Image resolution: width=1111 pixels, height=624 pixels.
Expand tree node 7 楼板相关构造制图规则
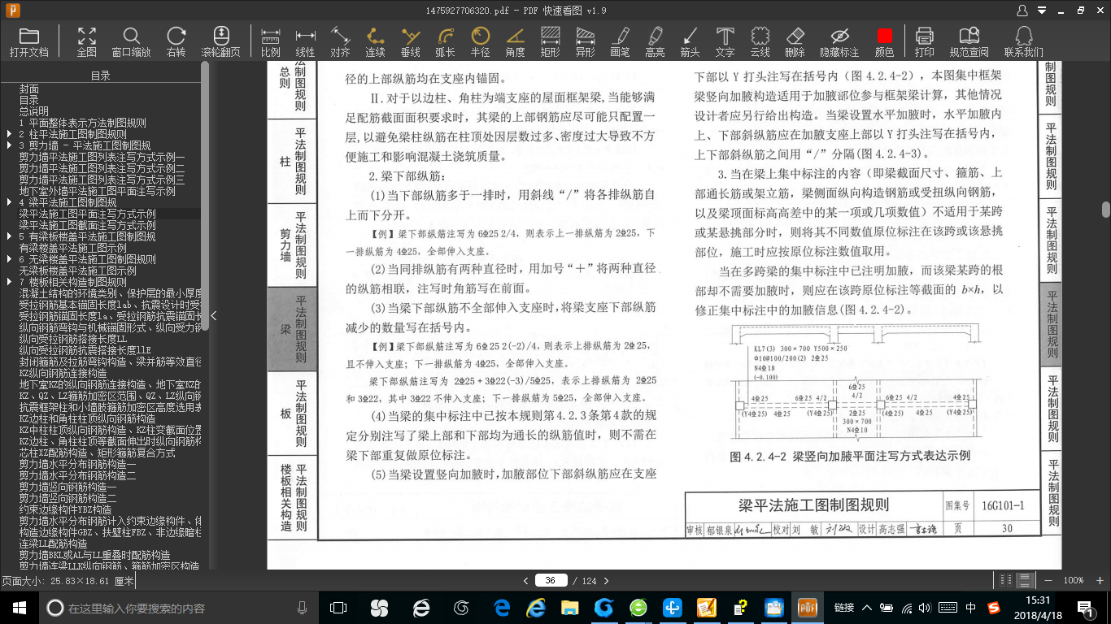(x=9, y=282)
